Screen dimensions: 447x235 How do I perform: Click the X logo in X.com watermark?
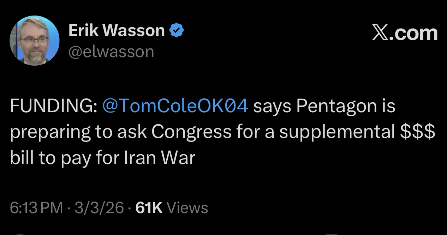[x=381, y=34]
